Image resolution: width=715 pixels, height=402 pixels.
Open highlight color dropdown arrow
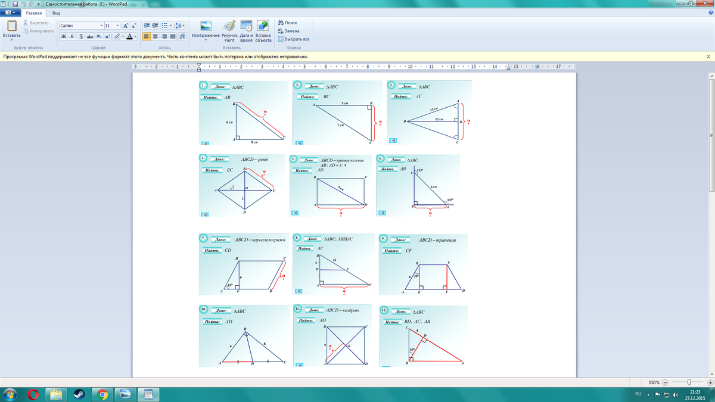(x=123, y=36)
